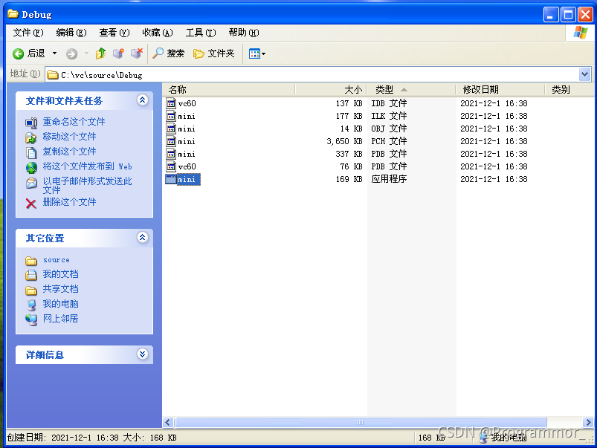Click the 我的文档 folder icon

click(31, 275)
